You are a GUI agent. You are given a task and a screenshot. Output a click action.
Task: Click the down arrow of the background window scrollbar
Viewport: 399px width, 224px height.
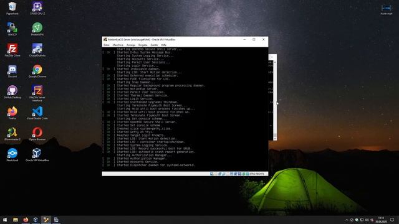pos(275,139)
